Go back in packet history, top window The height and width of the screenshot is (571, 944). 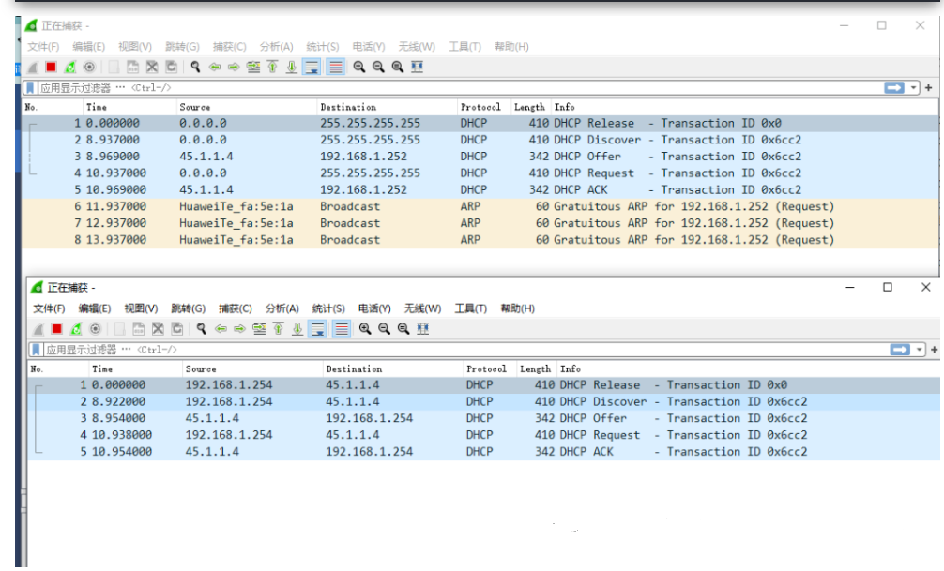tap(214, 67)
